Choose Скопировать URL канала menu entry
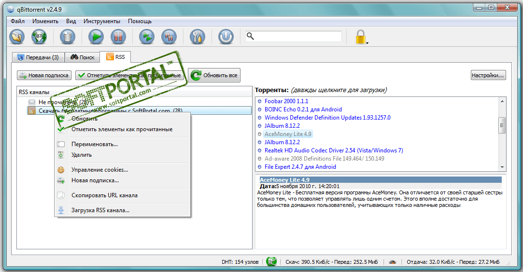This screenshot has height=272, width=523. (104, 195)
